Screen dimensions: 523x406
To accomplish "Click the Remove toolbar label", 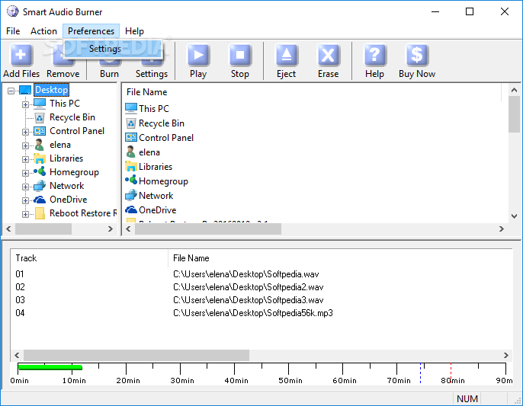I will 63,74.
